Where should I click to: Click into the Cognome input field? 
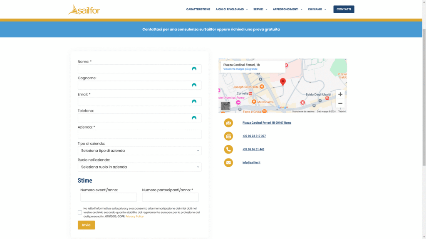tap(140, 85)
